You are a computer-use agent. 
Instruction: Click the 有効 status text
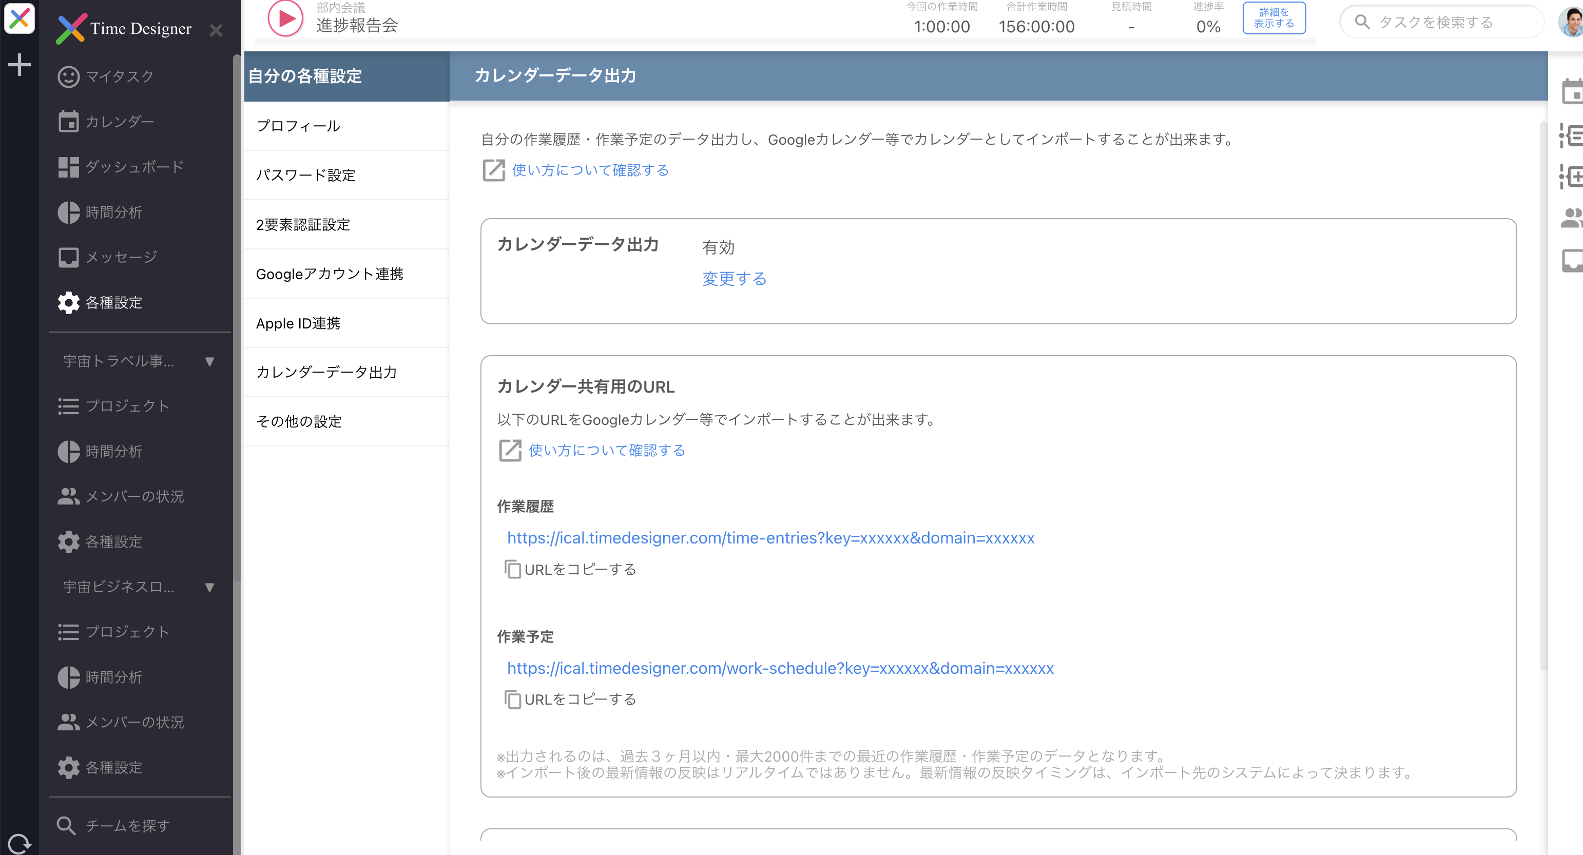719,247
